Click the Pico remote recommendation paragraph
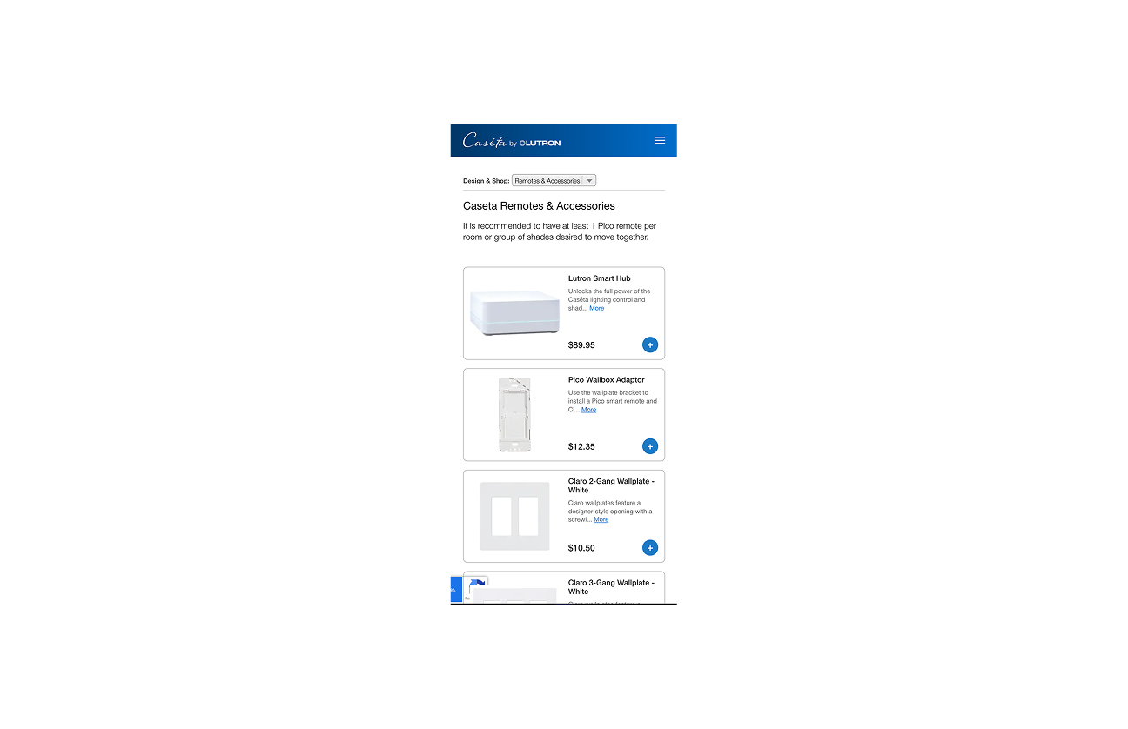Viewport: 1128px width, 729px height. [560, 231]
